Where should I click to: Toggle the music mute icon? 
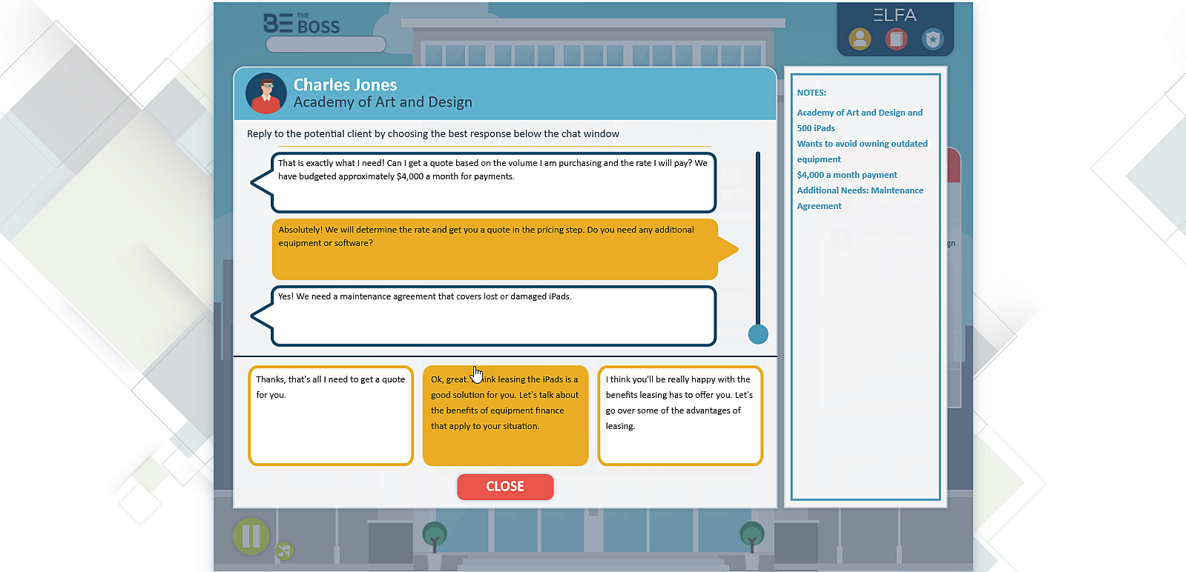click(284, 551)
